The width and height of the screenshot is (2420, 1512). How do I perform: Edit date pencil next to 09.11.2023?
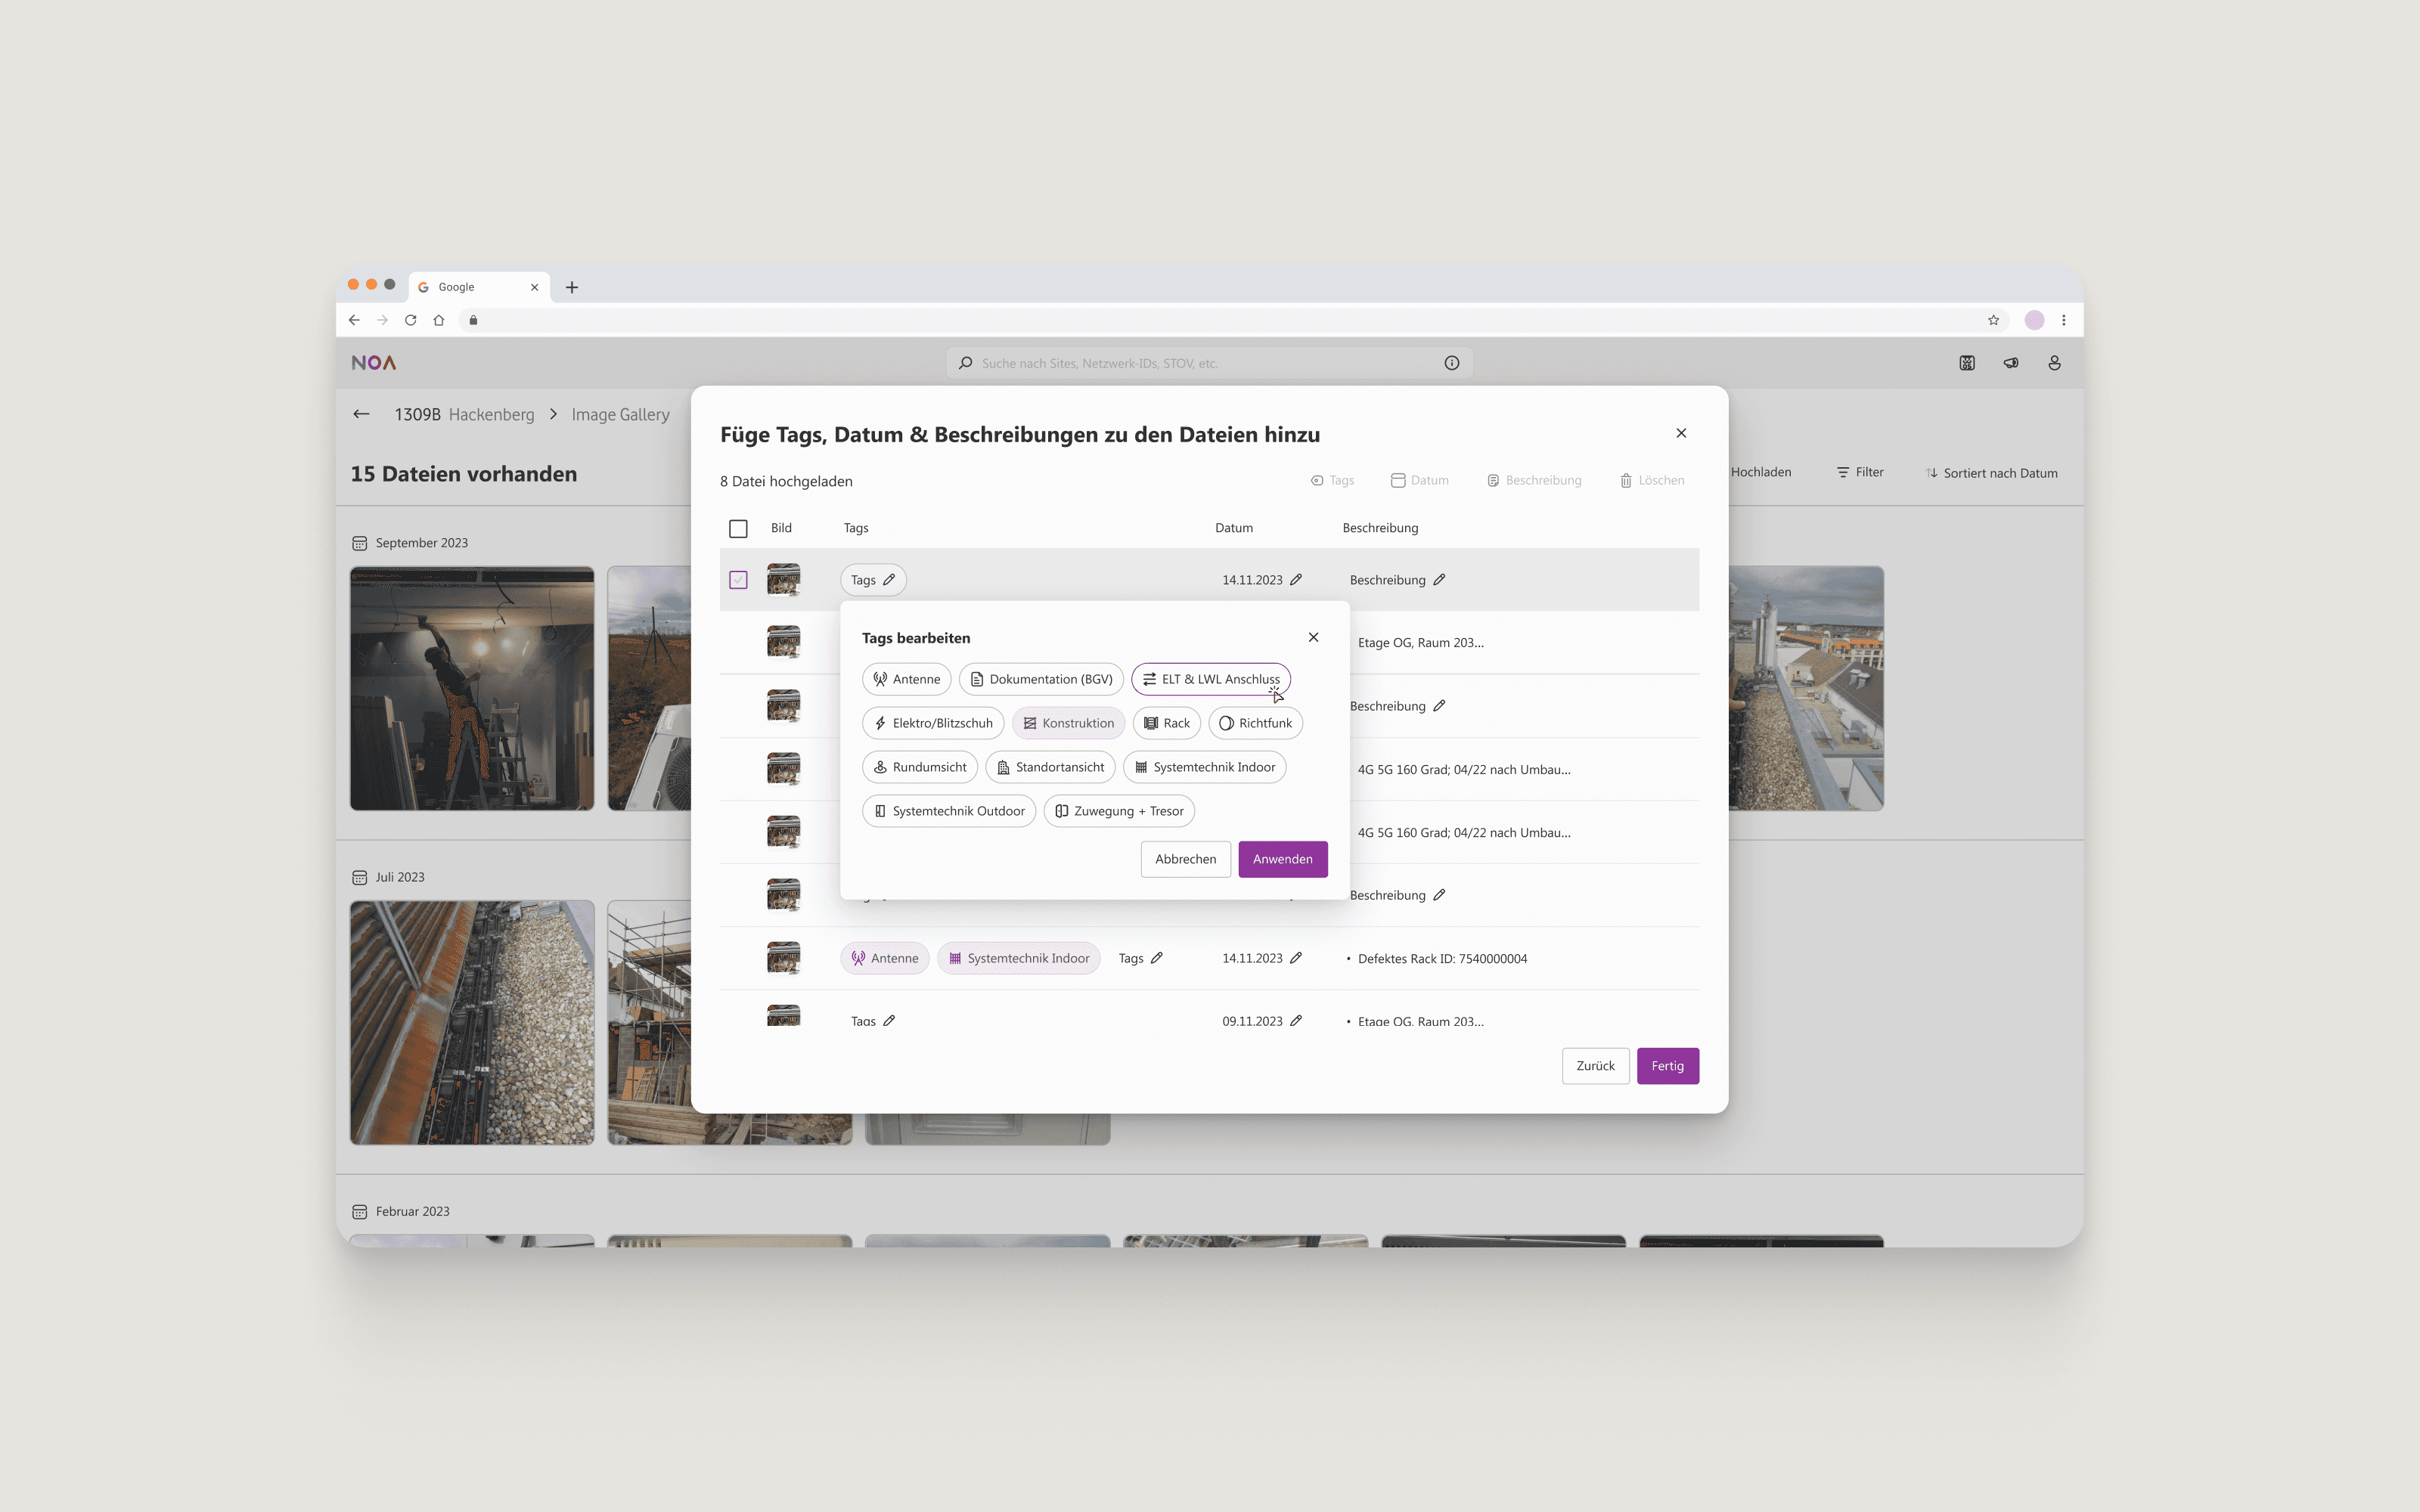[1296, 1021]
